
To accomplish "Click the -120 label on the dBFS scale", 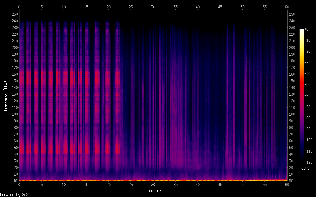I will coord(309,162).
